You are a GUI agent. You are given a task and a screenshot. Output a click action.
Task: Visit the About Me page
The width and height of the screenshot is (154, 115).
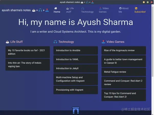pos(124,10)
